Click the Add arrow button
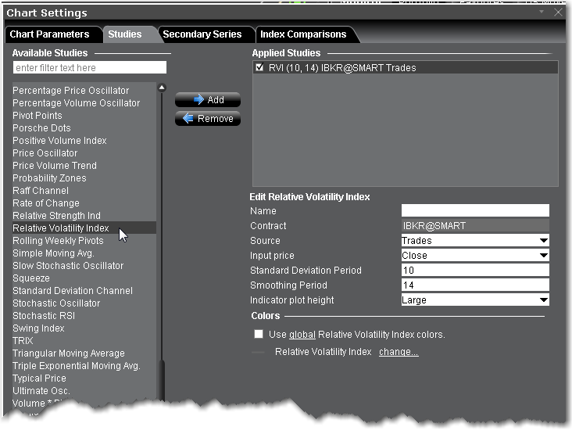Screen dimensions: 572x434 [x=207, y=100]
